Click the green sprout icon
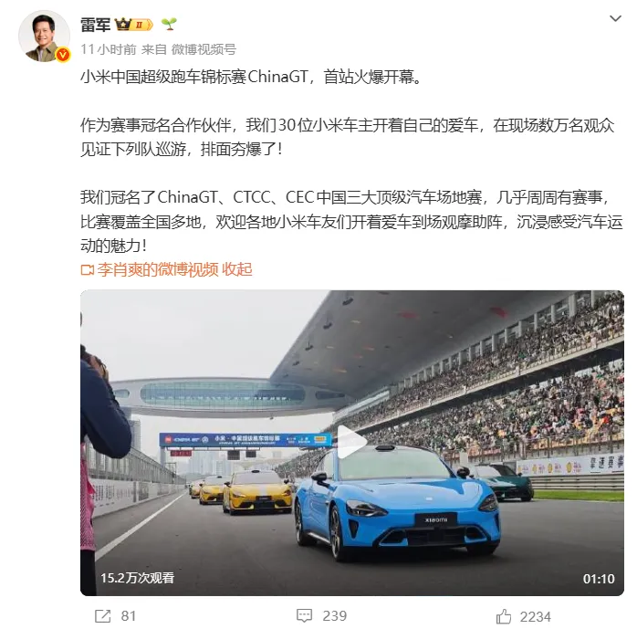The height and width of the screenshot is (629, 637). pos(169,24)
